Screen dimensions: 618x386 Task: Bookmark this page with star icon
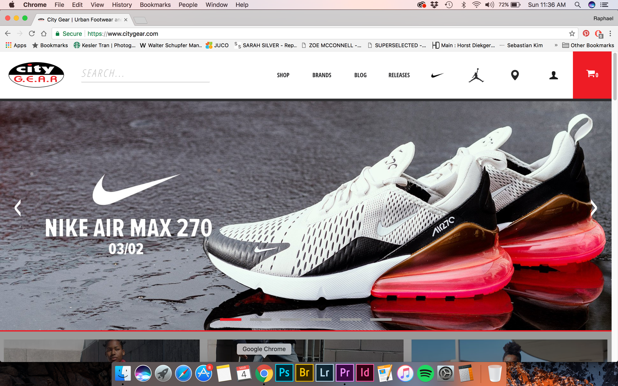(572, 33)
